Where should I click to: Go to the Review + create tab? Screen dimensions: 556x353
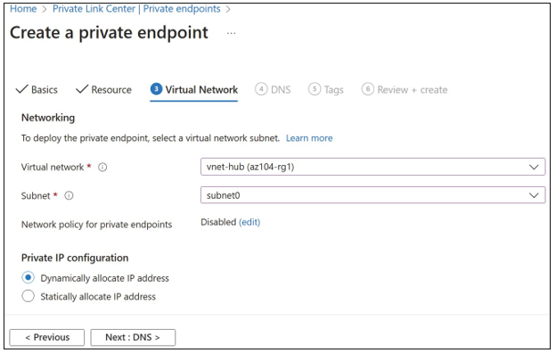(405, 90)
